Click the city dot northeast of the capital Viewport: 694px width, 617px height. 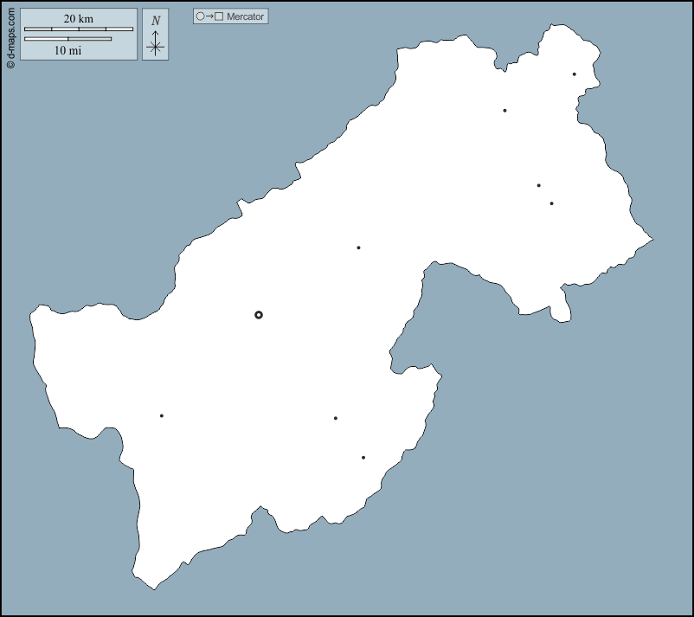click(x=358, y=248)
